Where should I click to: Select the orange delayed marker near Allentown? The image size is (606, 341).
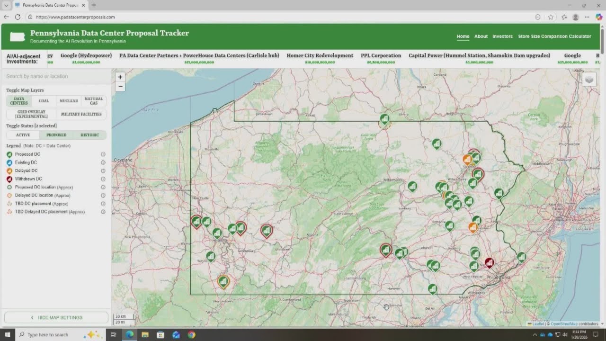pyautogui.click(x=472, y=227)
